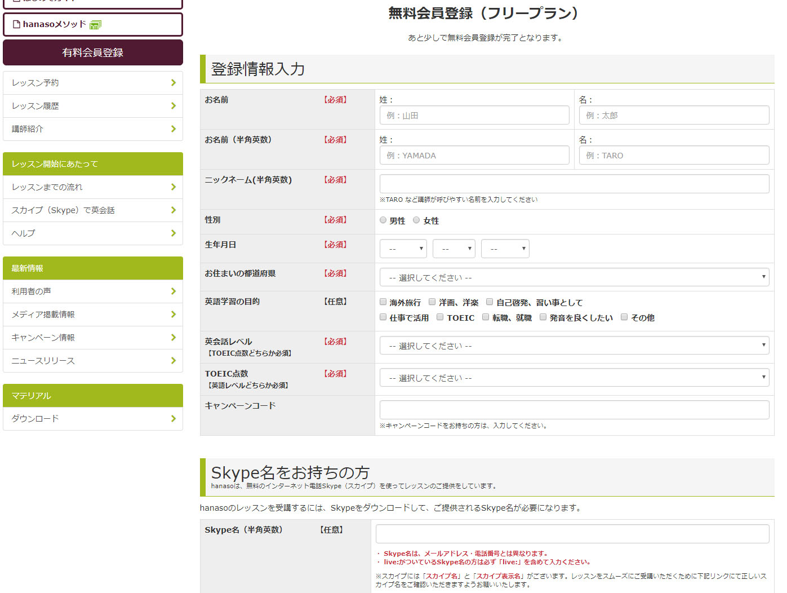Click the chevron arrow next to レッスン履歴
Image resolution: width=787 pixels, height=593 pixels.
(x=173, y=106)
